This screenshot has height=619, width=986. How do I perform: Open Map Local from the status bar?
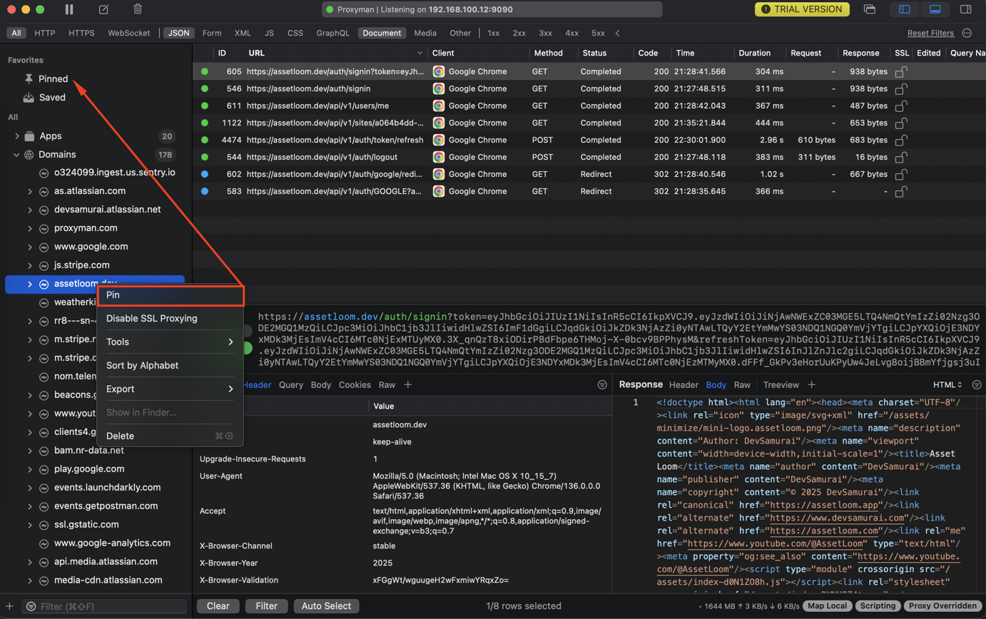(x=828, y=606)
